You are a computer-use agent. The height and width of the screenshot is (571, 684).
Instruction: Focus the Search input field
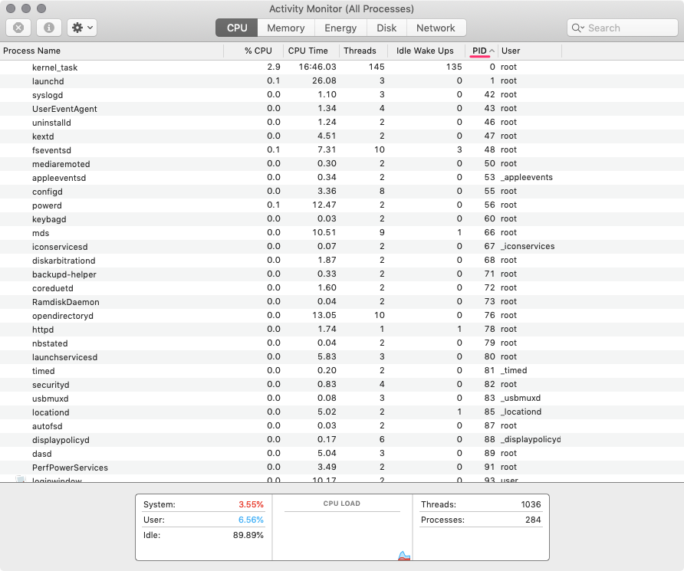623,28
